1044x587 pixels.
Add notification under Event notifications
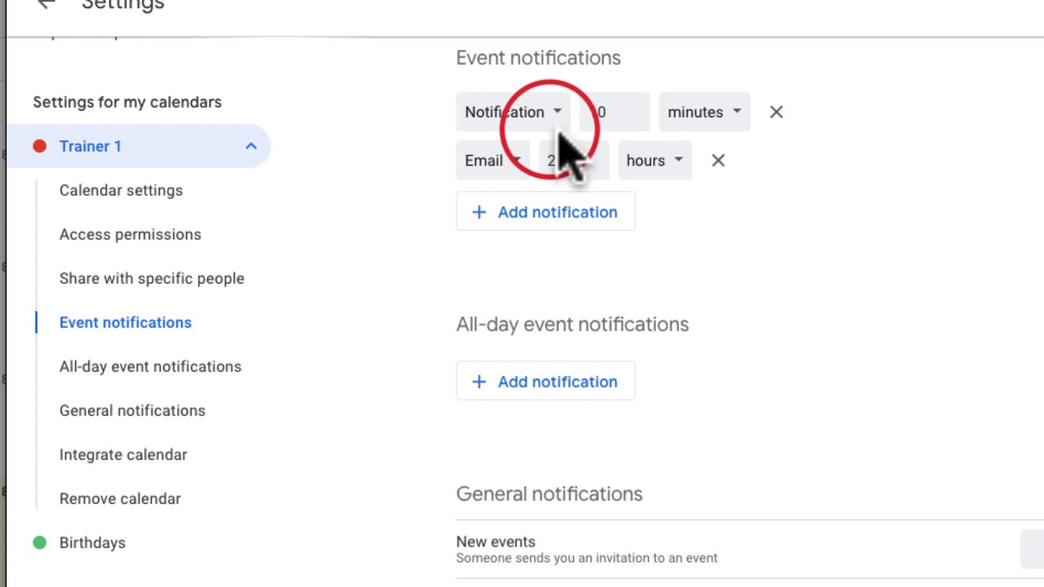[546, 212]
